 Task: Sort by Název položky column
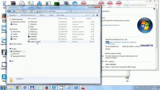[x=32, y=18]
